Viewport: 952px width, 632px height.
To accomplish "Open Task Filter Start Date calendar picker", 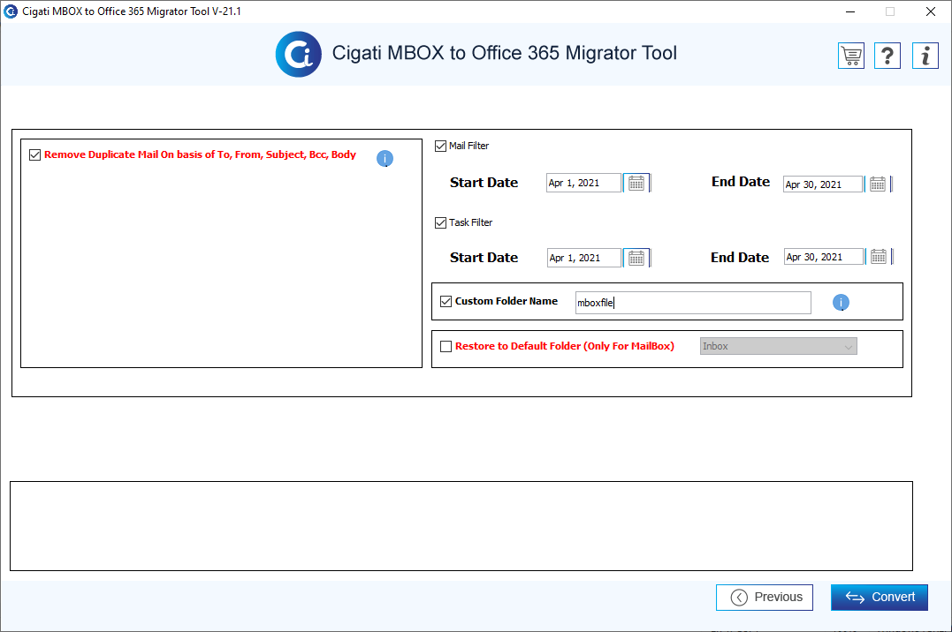I will tap(636, 258).
